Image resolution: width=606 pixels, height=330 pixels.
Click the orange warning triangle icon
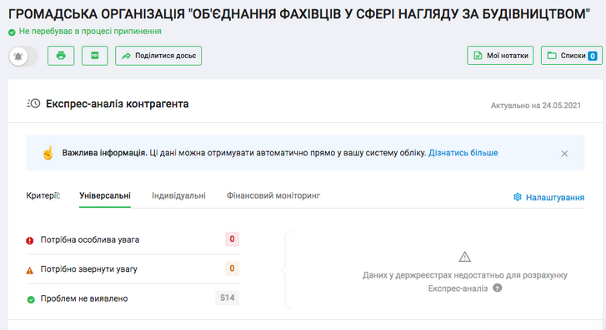(30, 270)
